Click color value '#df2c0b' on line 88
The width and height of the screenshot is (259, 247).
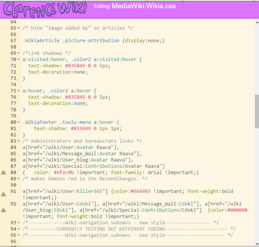[64, 172]
